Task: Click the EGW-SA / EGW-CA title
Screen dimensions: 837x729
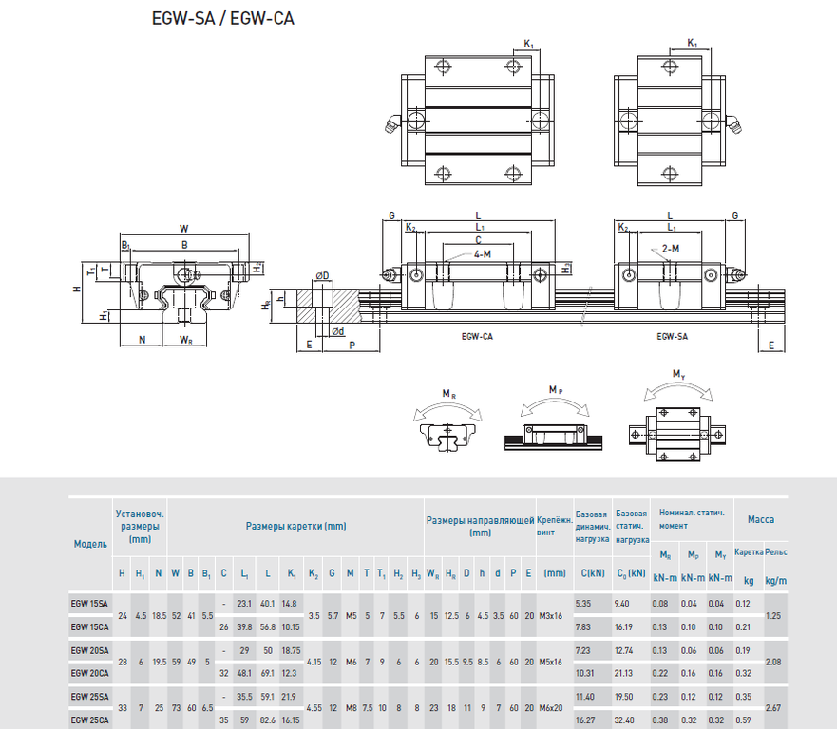Action: pos(223,19)
